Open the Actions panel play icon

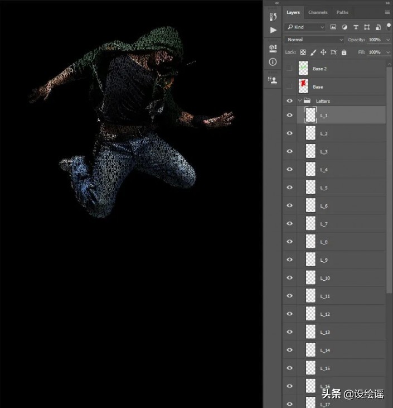click(x=273, y=30)
